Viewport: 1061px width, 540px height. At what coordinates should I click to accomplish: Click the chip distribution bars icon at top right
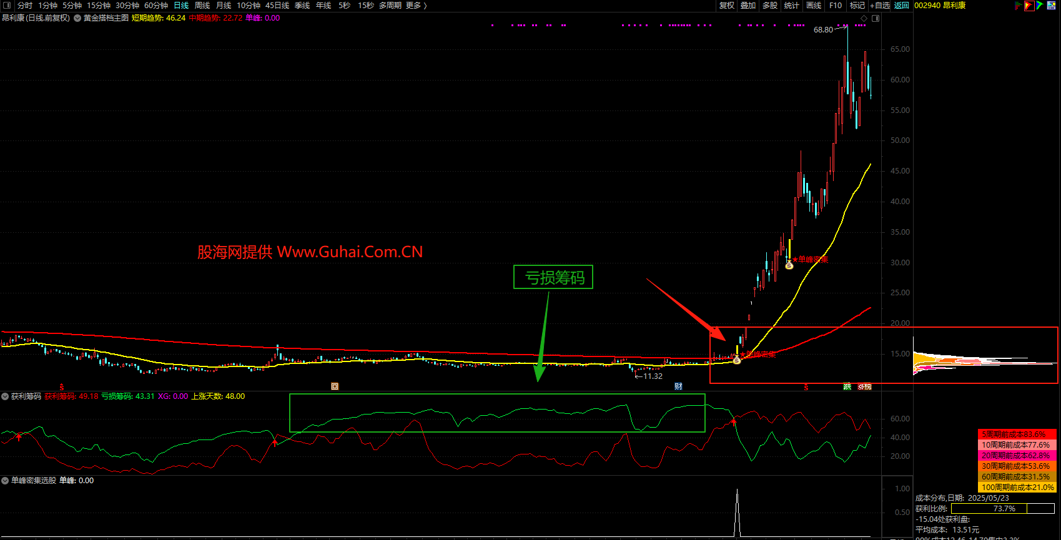[1019, 5]
